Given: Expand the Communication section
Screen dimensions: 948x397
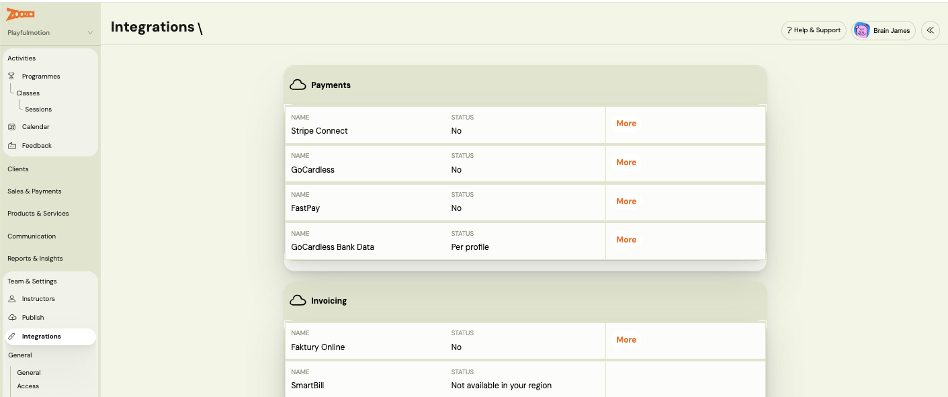Looking at the screenshot, I should coord(32,236).
